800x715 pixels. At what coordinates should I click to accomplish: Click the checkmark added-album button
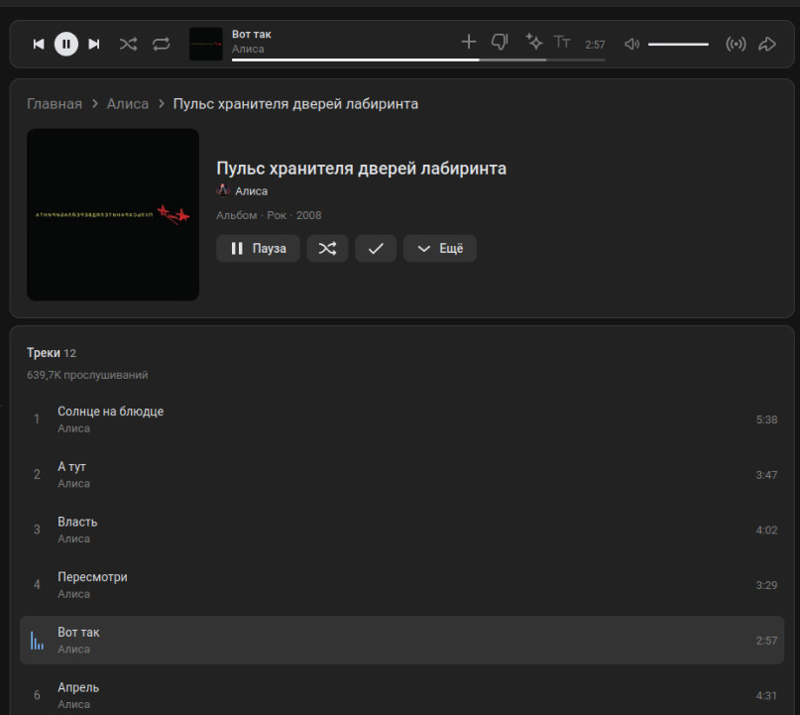point(376,249)
